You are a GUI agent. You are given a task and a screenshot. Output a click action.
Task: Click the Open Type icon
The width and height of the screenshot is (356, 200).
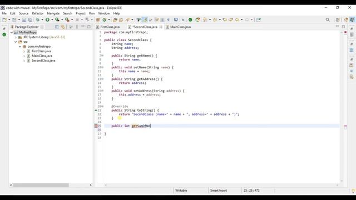pos(115,20)
